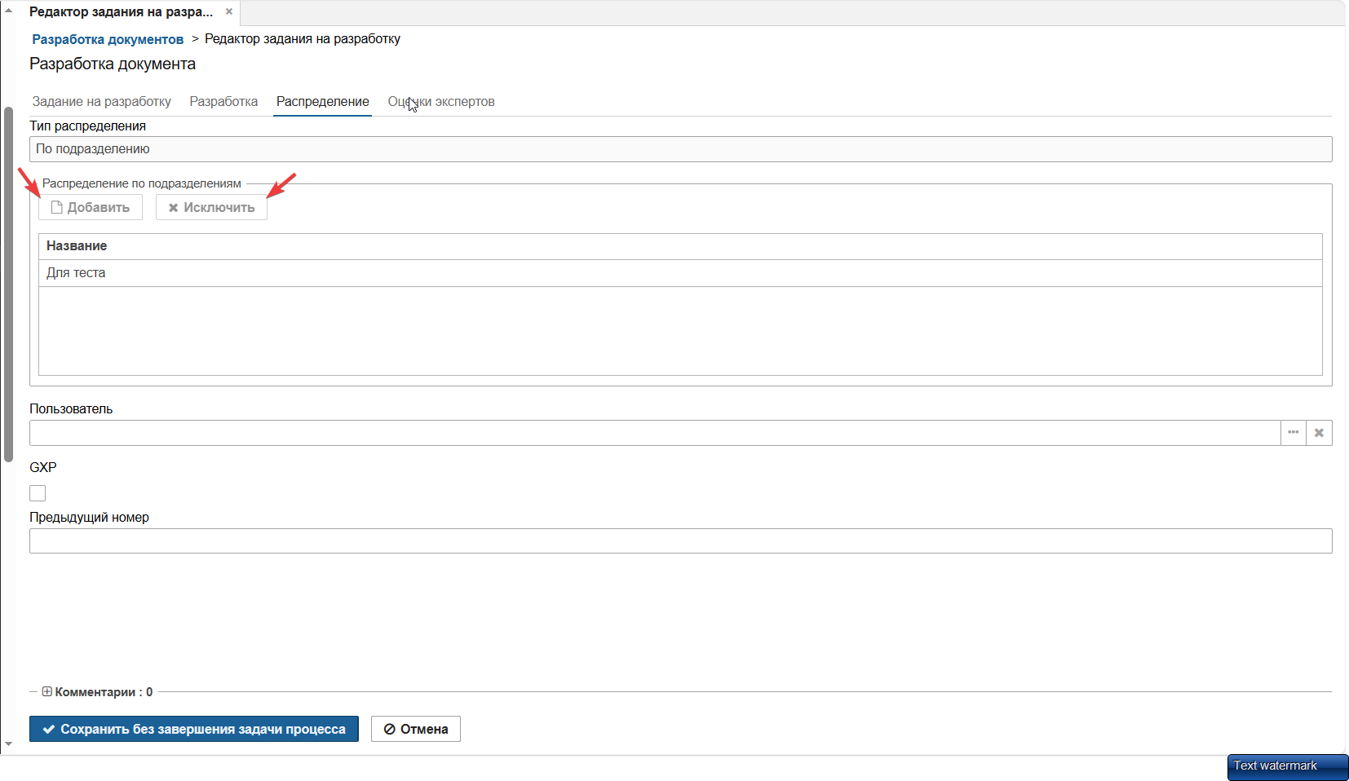Screen dimensions: 1349x781
Task: Toggle the GXP checkbox
Action: tap(38, 493)
